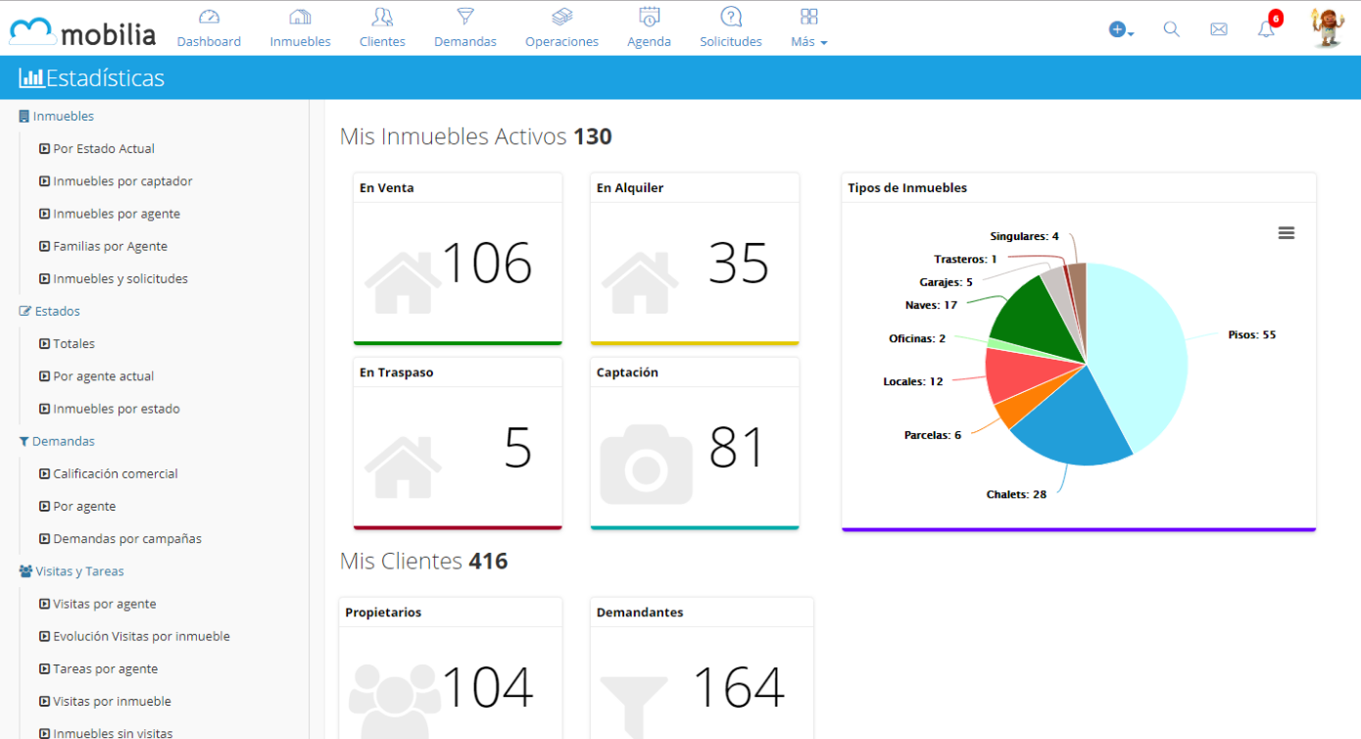The height and width of the screenshot is (739, 1361).
Task: Open the Operaciones section
Action: click(x=561, y=27)
